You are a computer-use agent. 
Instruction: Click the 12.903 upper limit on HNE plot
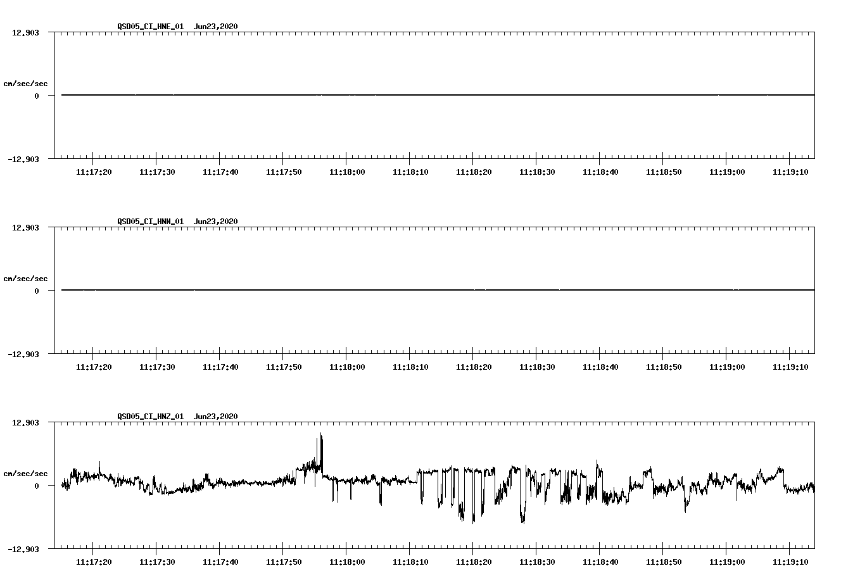tap(26, 33)
